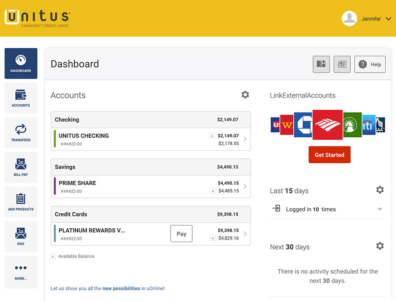
Task: Click the Unitus Community Credit Union logo
Action: pos(38,18)
